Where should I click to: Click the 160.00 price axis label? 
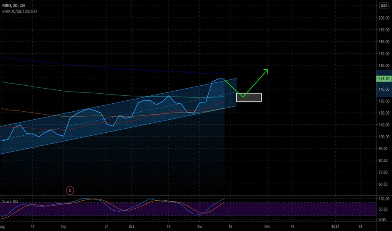(384, 66)
